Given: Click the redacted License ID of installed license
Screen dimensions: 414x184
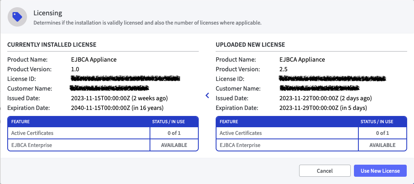Looking at the screenshot, I should click(x=125, y=79).
